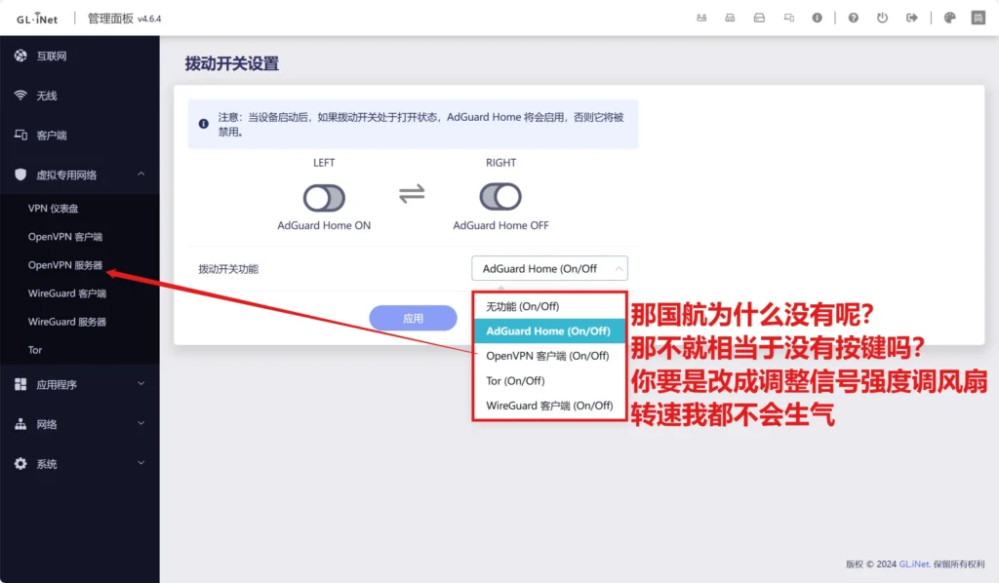This screenshot has height=583, width=999.
Task: Select Tor (On/Off) option
Action: [x=549, y=380]
